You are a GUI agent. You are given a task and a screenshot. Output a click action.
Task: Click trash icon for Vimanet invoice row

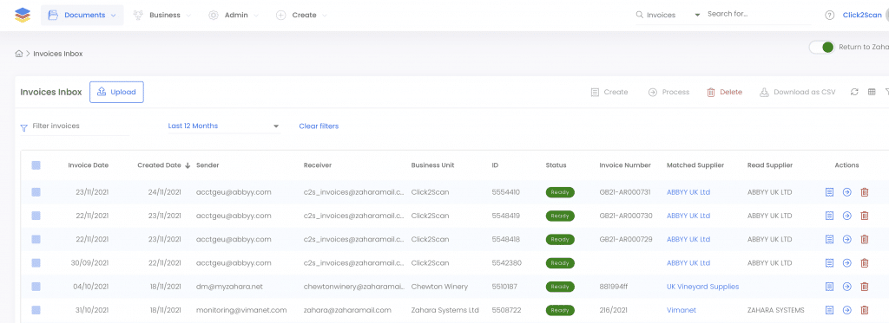coord(864,310)
